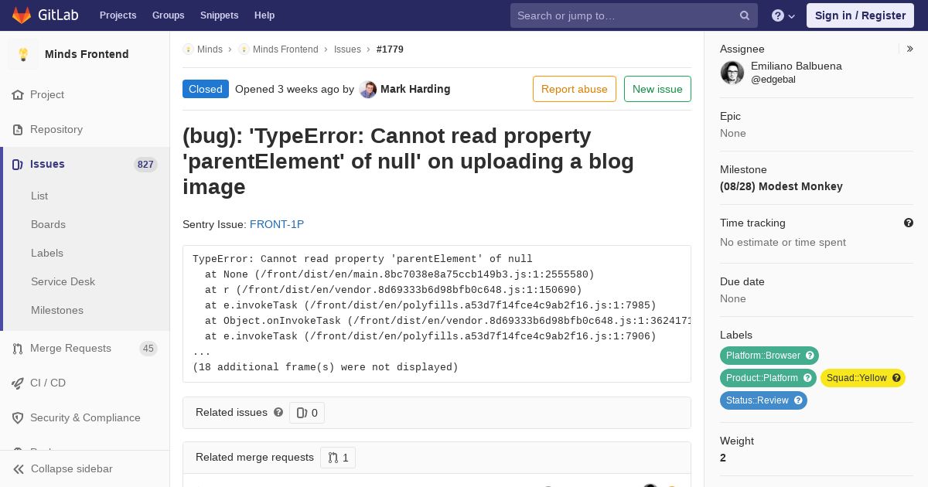Click the Minds breadcrumb avatar icon
Viewport: 928px width, 487px height.
click(188, 49)
